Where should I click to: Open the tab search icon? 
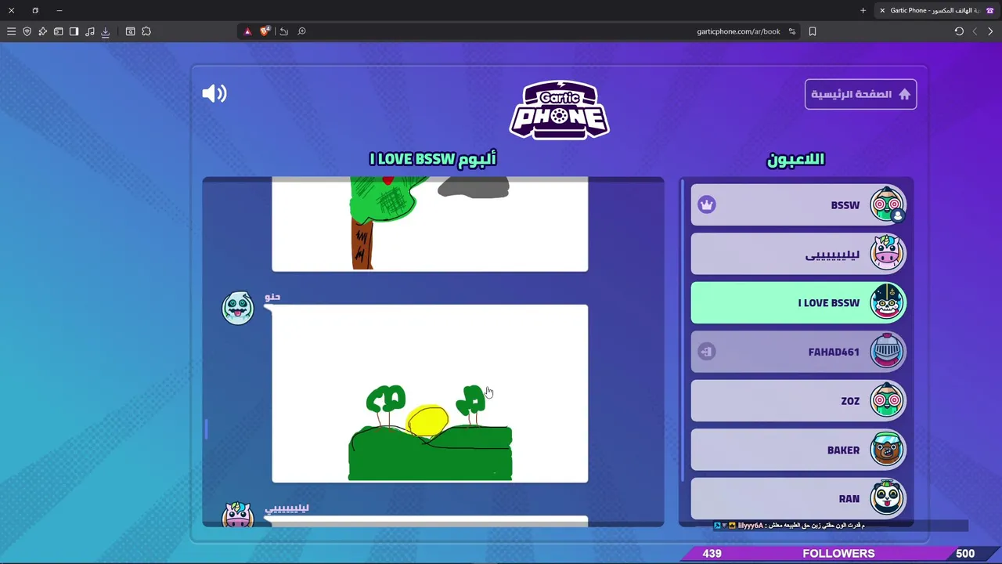130,31
